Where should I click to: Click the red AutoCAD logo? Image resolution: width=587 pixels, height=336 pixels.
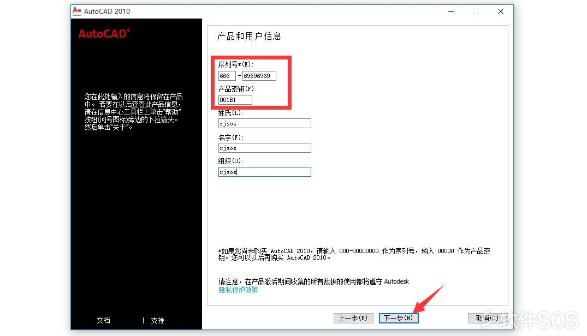click(x=104, y=34)
